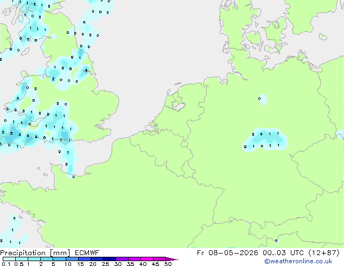Select the 25–30 mm legend swatch
Screen dimensions: 344x266
click(x=109, y=259)
